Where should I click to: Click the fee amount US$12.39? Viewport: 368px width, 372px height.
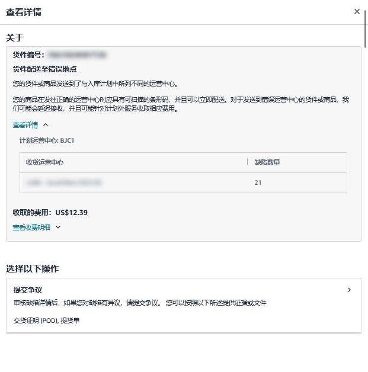coord(72,212)
